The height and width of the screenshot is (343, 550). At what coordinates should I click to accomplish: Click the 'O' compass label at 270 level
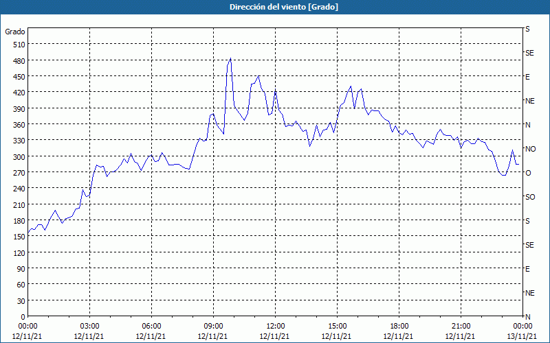[528, 173]
